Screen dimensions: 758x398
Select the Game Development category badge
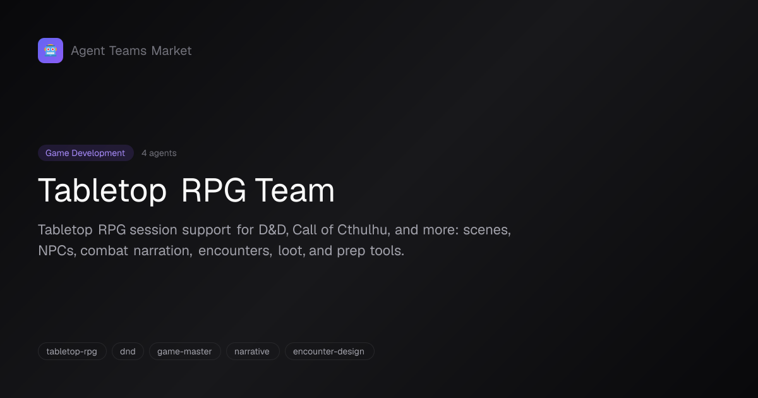click(x=85, y=153)
